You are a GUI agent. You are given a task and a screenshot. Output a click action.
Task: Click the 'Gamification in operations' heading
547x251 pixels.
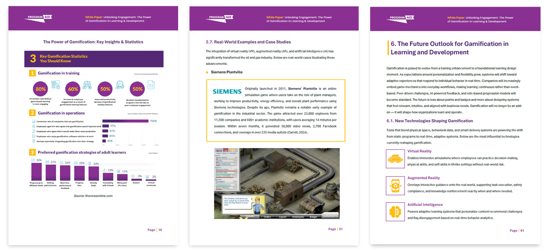coord(61,113)
